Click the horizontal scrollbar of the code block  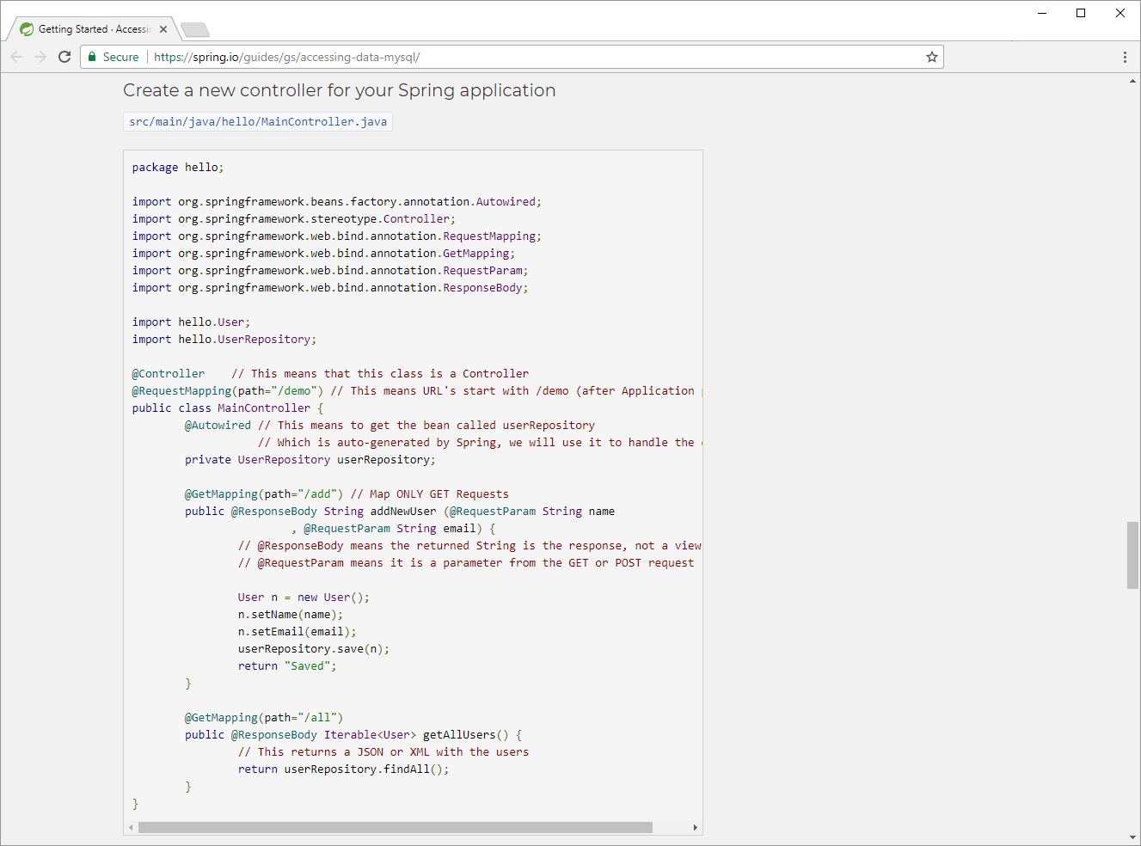(396, 827)
